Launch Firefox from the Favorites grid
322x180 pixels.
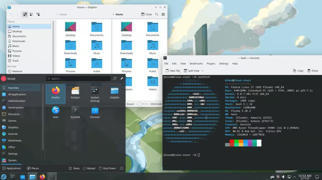click(56, 94)
